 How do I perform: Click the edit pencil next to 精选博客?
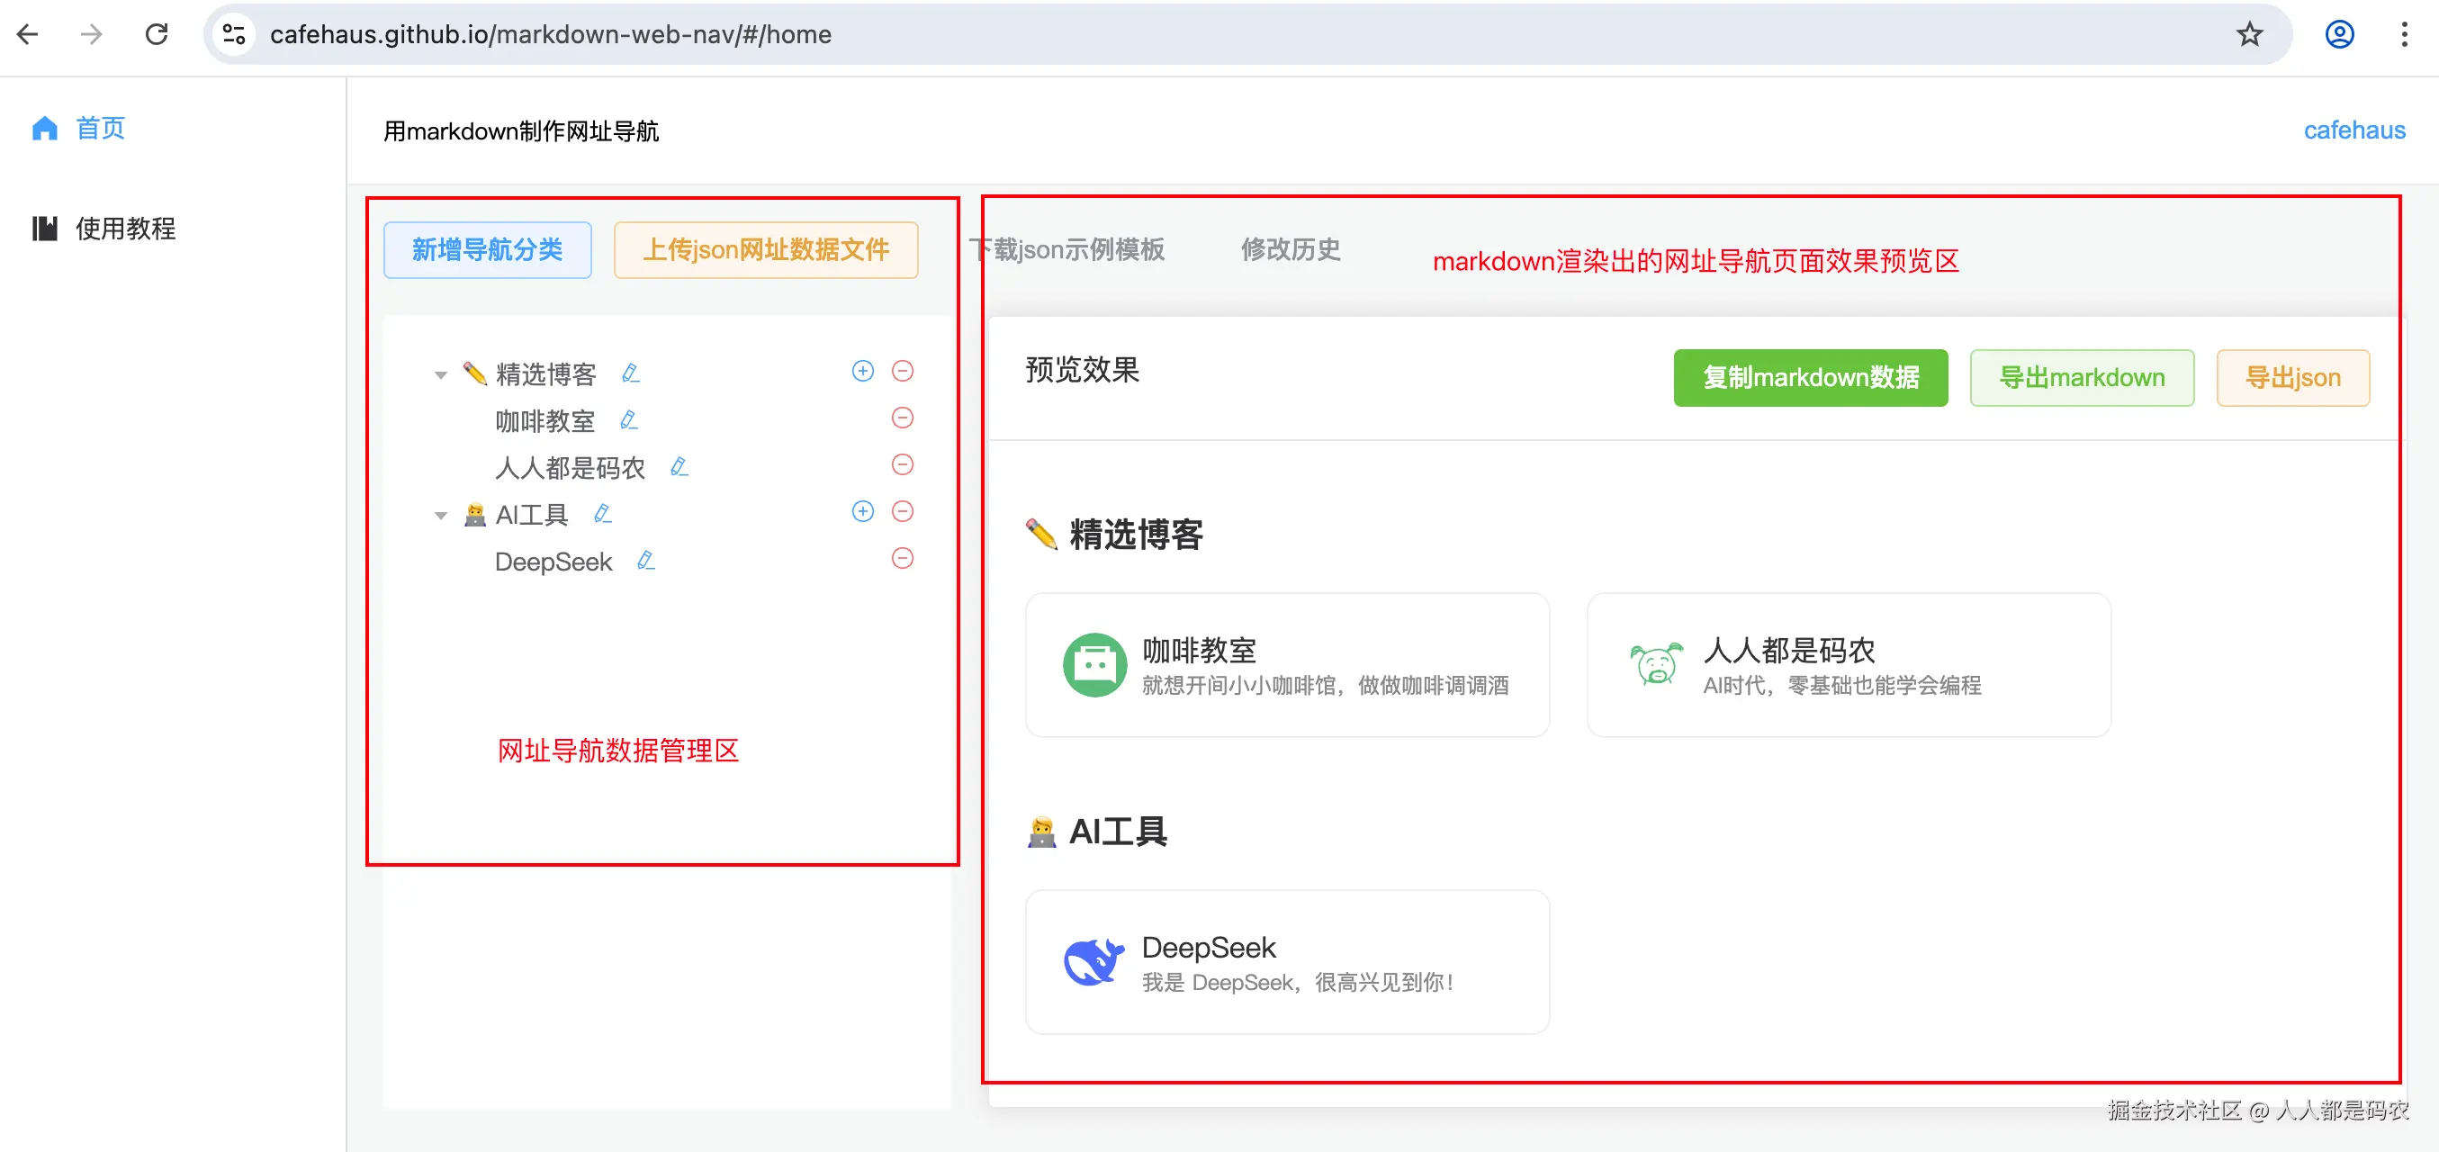pyautogui.click(x=631, y=373)
